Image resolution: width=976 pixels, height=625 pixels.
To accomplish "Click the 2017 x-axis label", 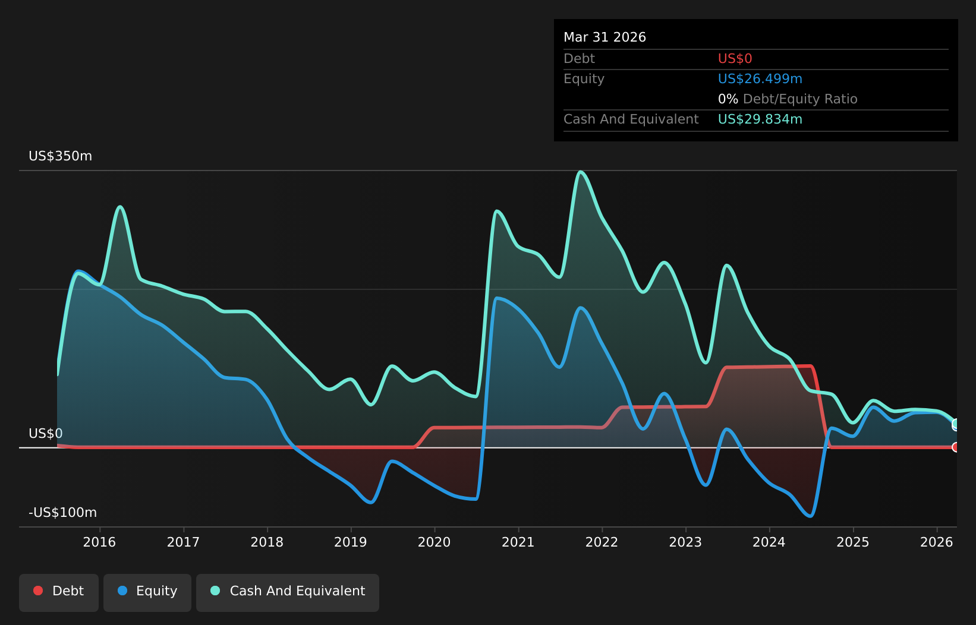I will 183,542.
